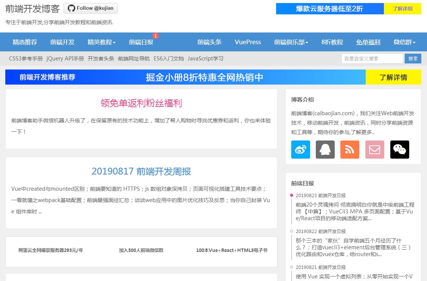This screenshot has height=281, width=427.
Task: Open the WeChat icon
Action: (399, 150)
